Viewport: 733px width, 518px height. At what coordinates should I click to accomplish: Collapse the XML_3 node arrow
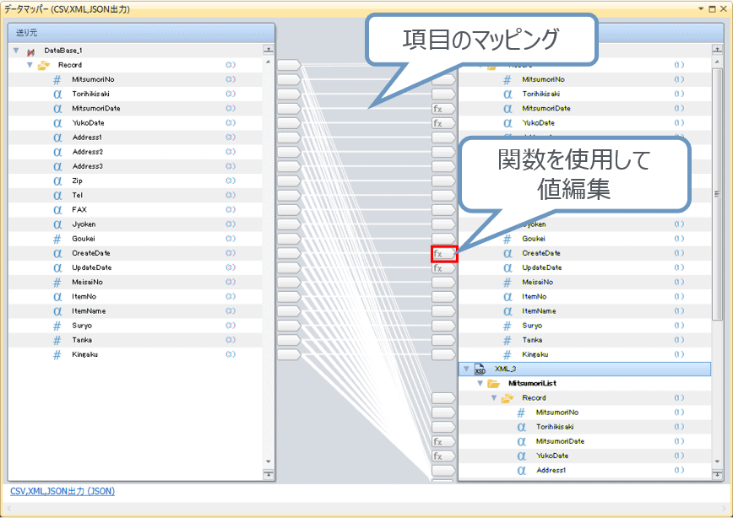[x=465, y=369]
